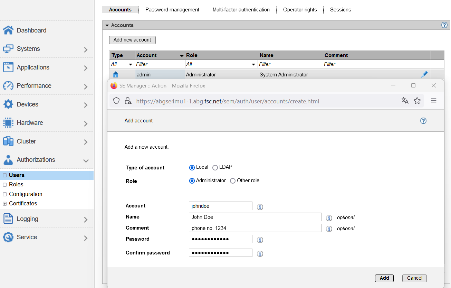This screenshot has height=288, width=451.
Task: Click the Dashboard home icon
Action: (x=8, y=30)
